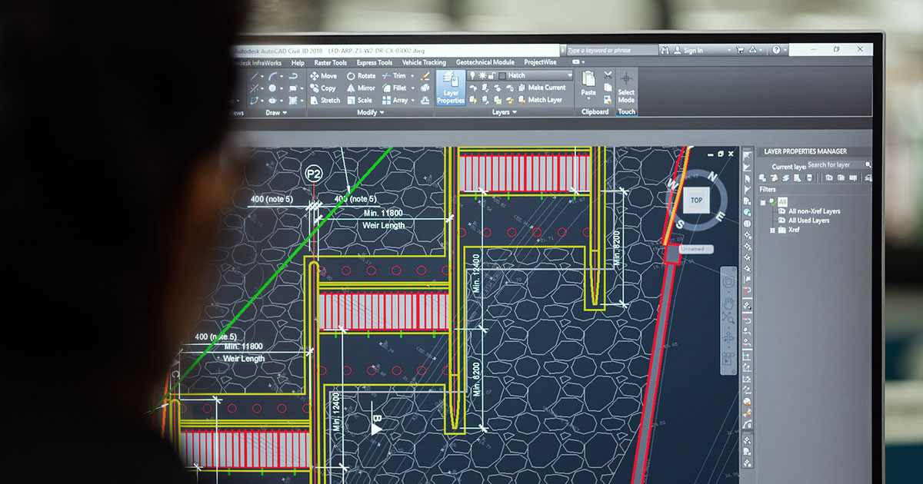
Task: Select the Xref filter item
Action: pyautogui.click(x=794, y=230)
